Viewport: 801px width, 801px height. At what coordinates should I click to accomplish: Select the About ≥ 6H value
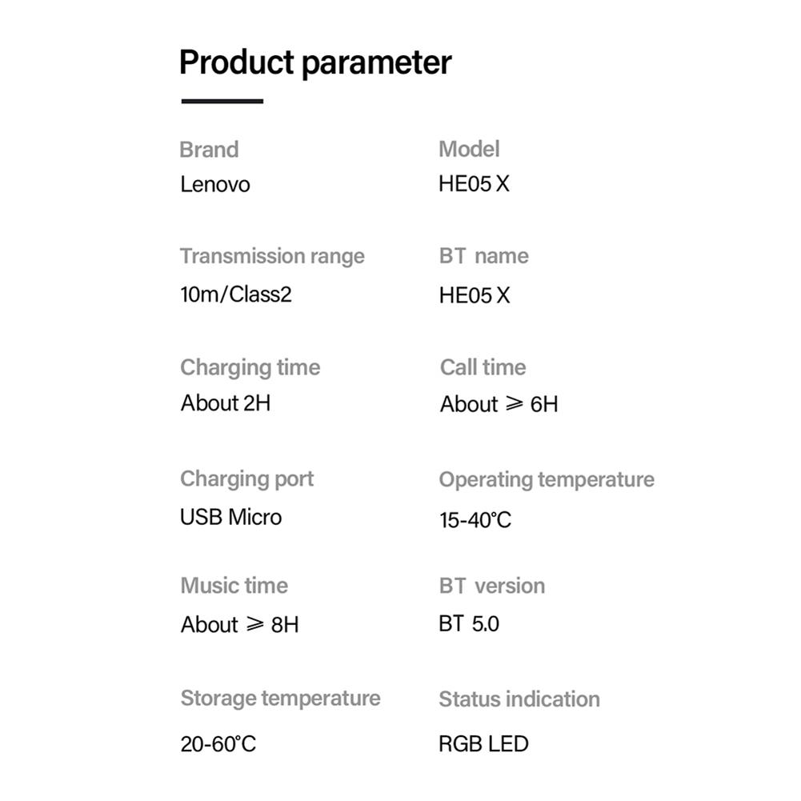click(x=499, y=404)
